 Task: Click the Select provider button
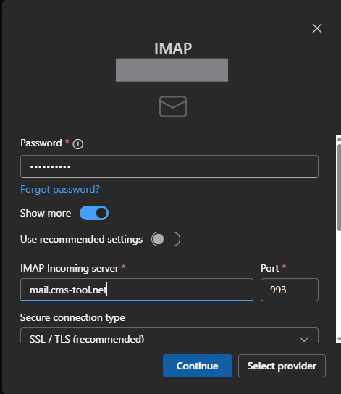(x=282, y=366)
